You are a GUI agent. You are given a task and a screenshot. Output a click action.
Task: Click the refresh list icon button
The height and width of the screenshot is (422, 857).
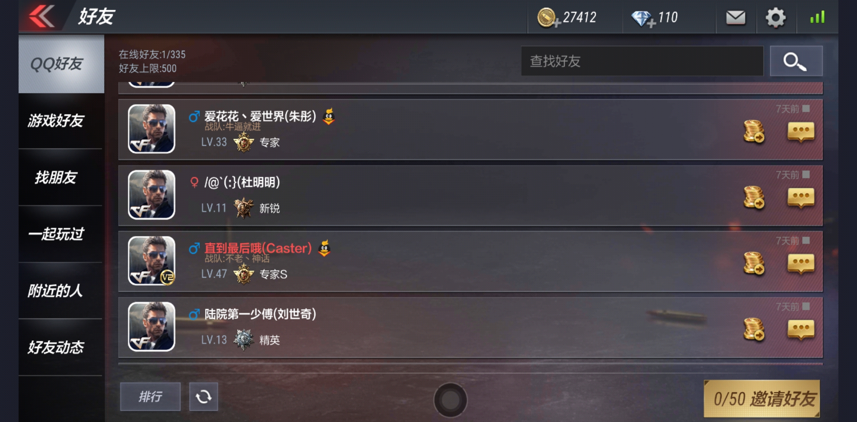[203, 397]
